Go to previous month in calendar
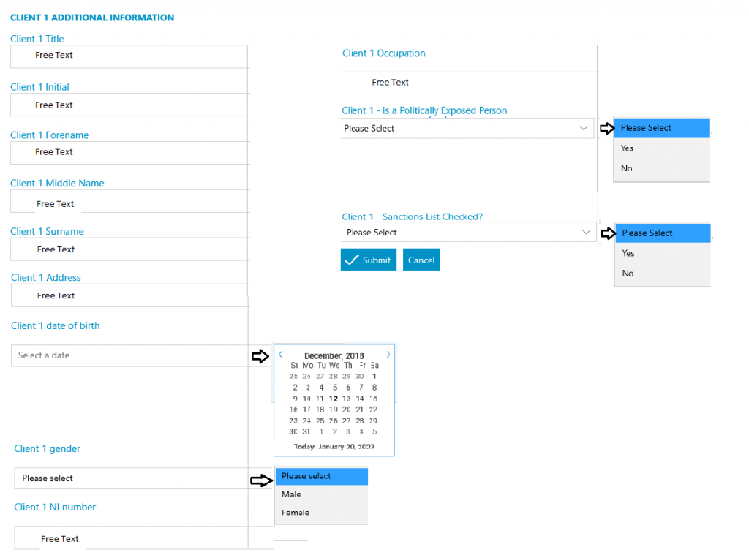 tap(281, 355)
